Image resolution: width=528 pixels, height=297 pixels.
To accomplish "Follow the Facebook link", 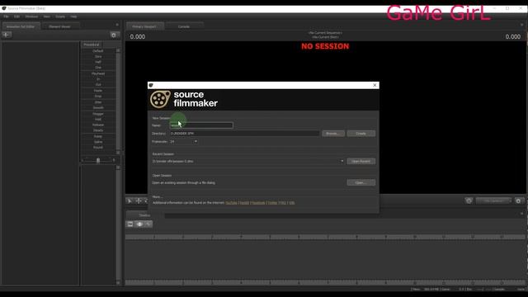I will tap(258, 203).
